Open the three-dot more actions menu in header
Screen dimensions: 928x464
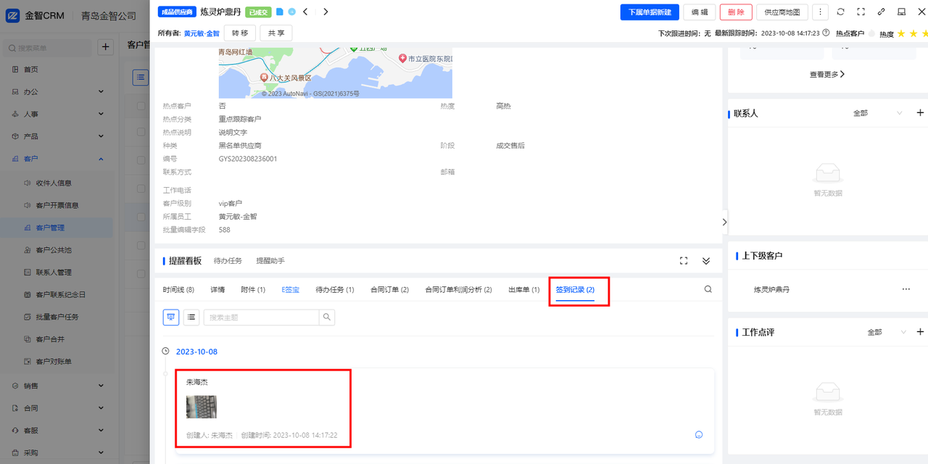click(x=820, y=12)
